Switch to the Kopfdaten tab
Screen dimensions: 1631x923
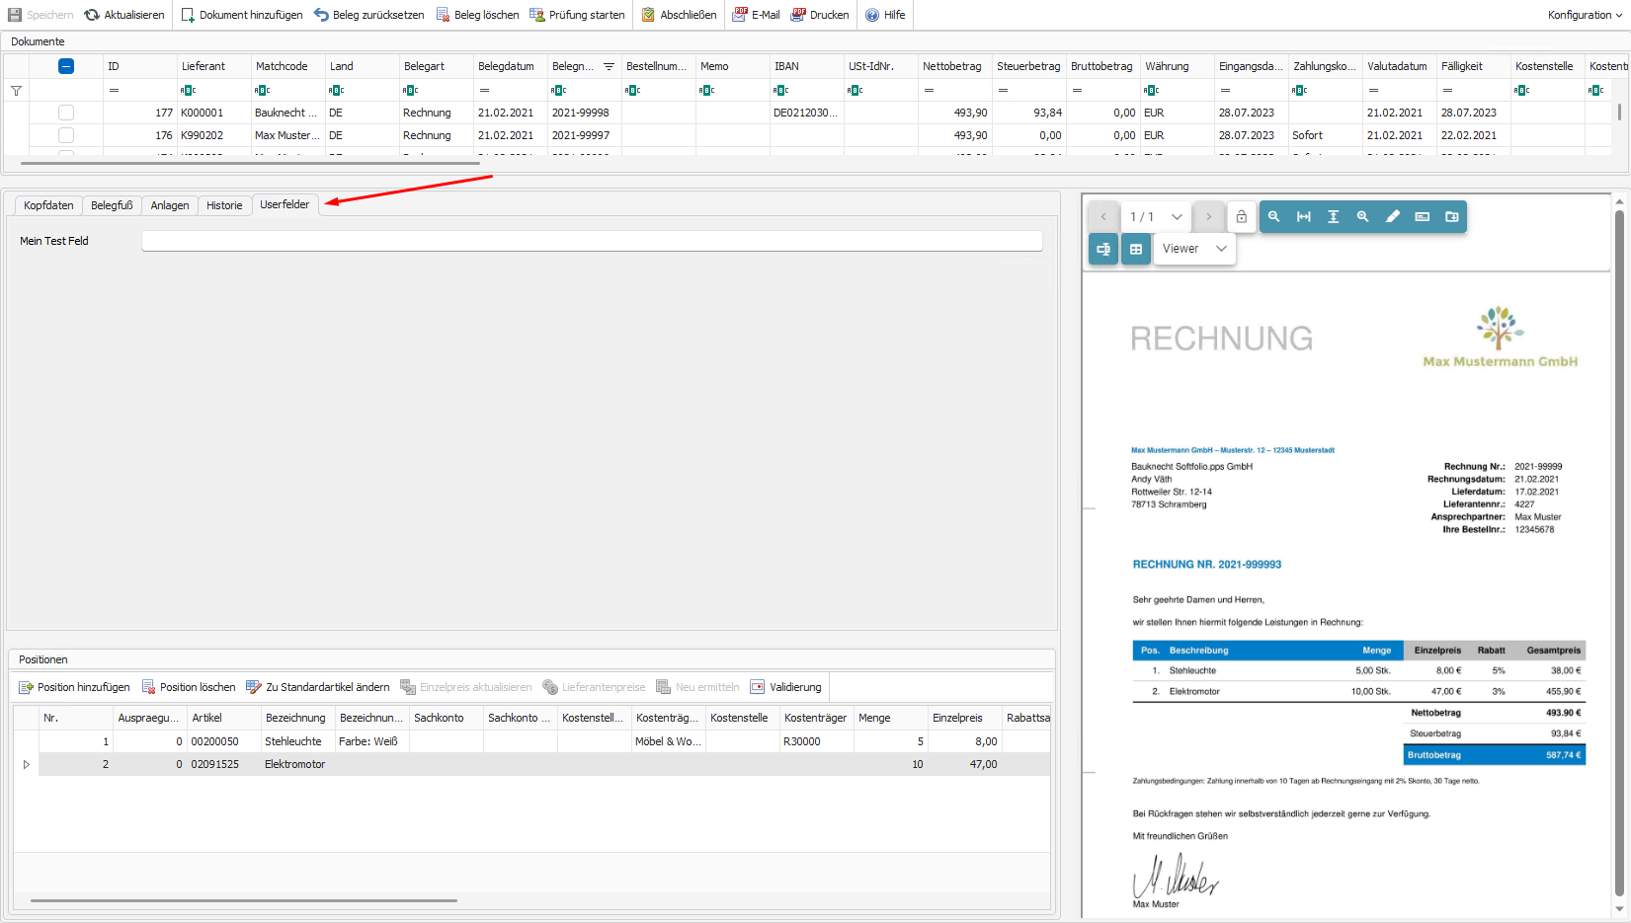click(x=48, y=205)
